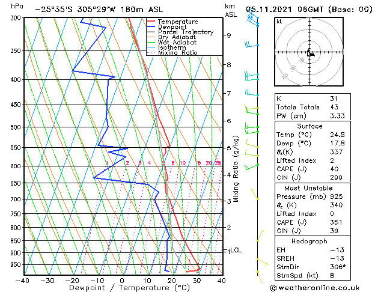
Task: Click the StmDir value 306°
Action: 338,267
